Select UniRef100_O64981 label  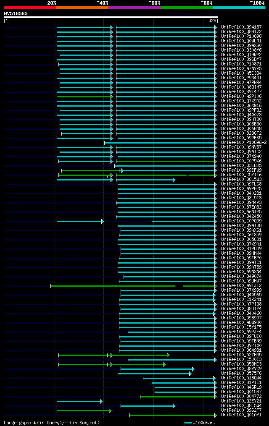[x=241, y=350]
